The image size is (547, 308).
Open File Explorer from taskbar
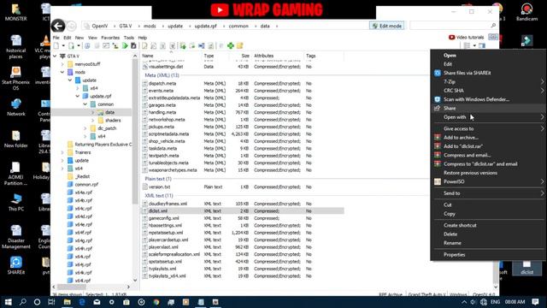click(x=67, y=302)
